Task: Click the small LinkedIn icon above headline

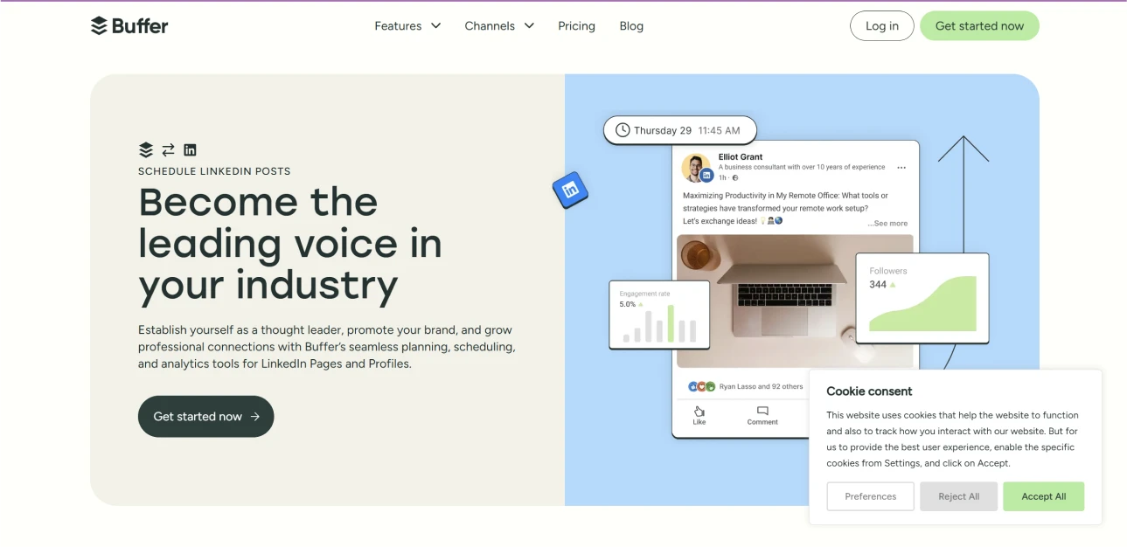Action: [x=190, y=149]
